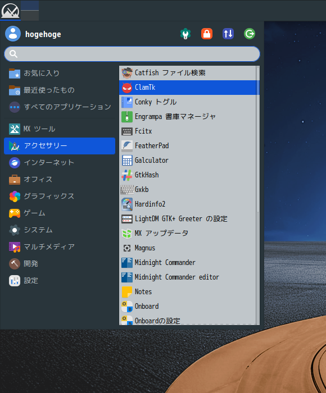The height and width of the screenshot is (393, 326).
Task: Open the マルチメディア category
Action: tap(60, 247)
